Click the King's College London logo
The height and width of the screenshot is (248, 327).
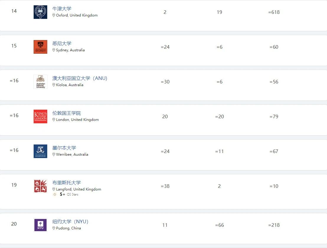pyautogui.click(x=40, y=116)
